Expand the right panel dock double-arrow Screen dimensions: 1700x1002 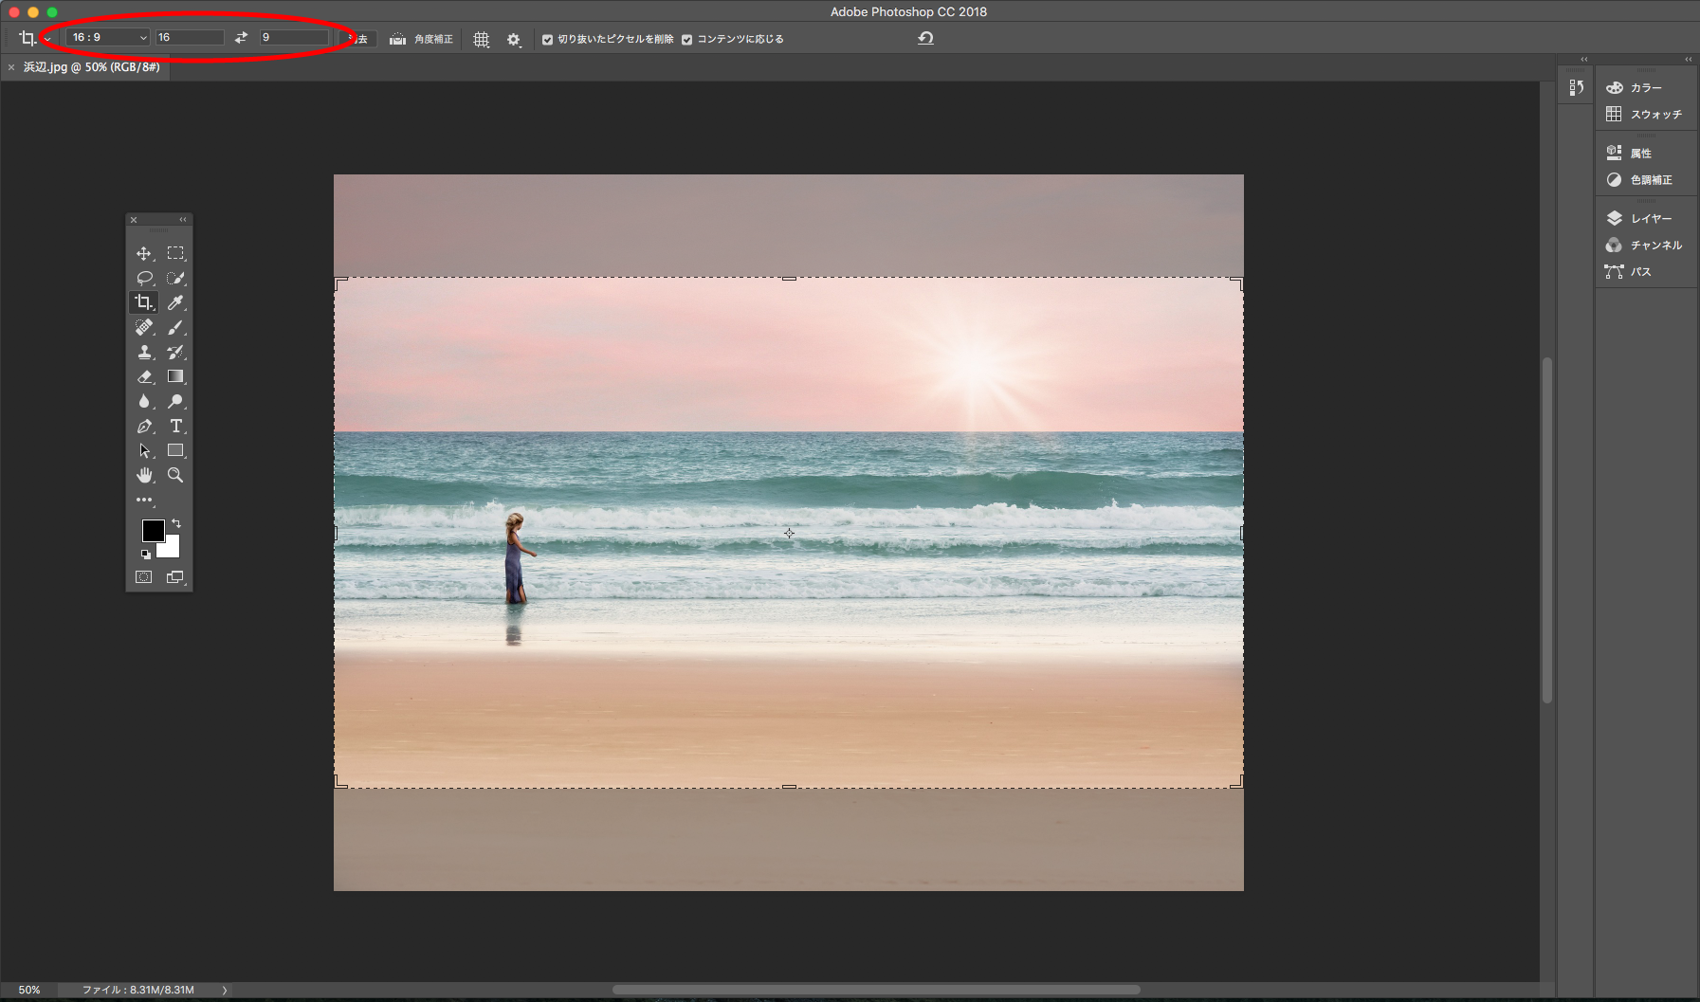1688,60
